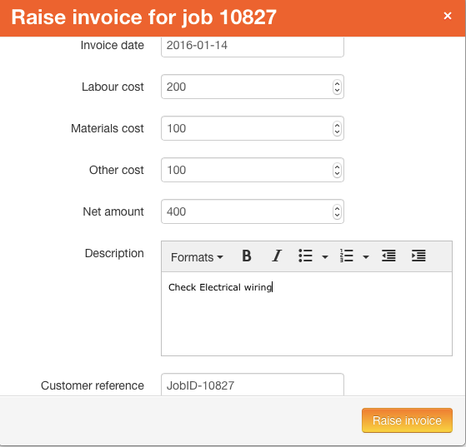The height and width of the screenshot is (447, 466).
Task: Increment the Labour cost stepper
Action: tap(337, 84)
